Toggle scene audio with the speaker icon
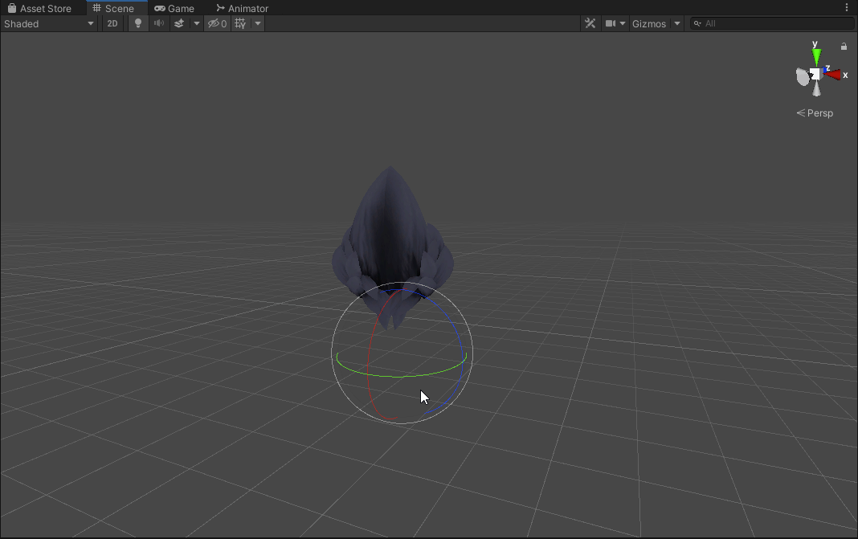The width and height of the screenshot is (858, 539). pyautogui.click(x=158, y=23)
